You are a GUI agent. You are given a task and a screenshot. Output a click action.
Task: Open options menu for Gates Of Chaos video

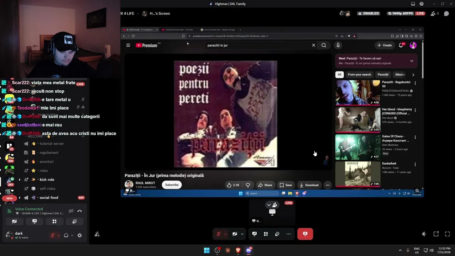[x=415, y=137]
